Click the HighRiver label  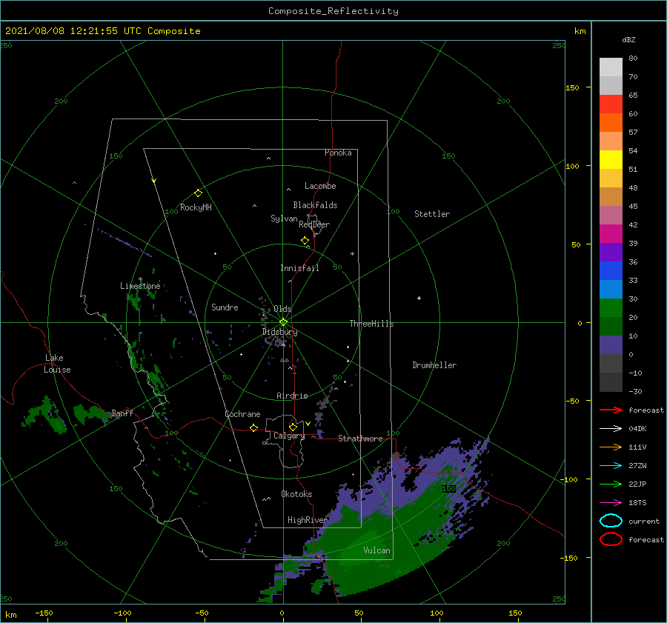(x=307, y=520)
